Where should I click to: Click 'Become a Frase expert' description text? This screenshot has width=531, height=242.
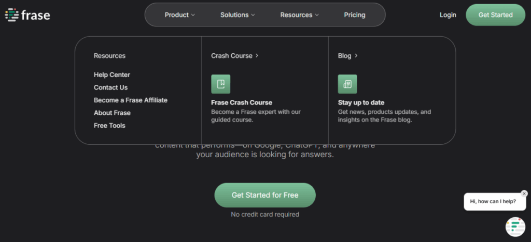[x=256, y=116]
